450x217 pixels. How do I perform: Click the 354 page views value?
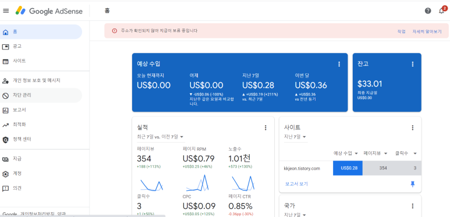(144, 158)
